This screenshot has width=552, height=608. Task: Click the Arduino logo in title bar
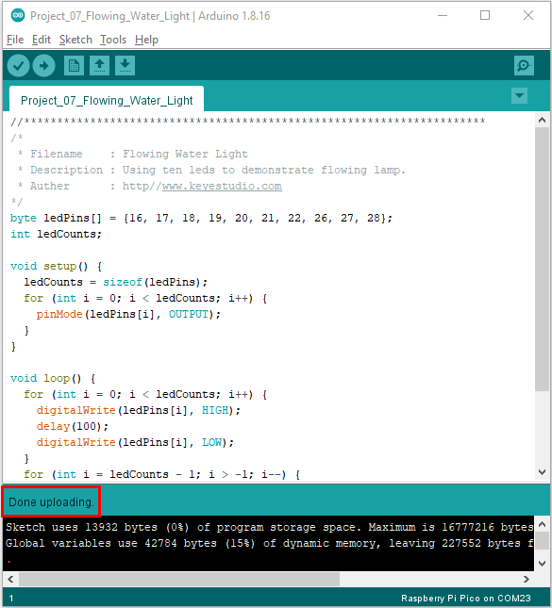(18, 15)
